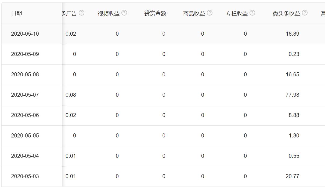This screenshot has height=187, width=325.
Task: Click the 18.89 value cell
Action: pos(292,34)
